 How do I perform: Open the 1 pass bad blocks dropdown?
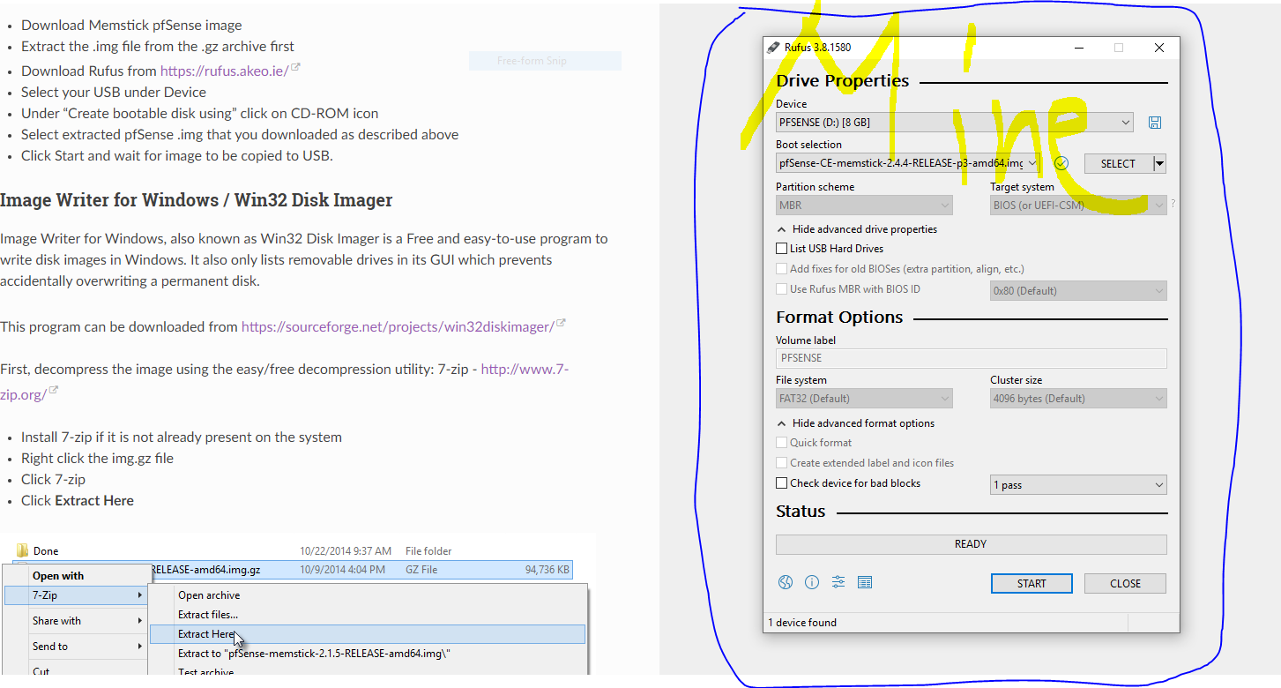tap(1078, 485)
